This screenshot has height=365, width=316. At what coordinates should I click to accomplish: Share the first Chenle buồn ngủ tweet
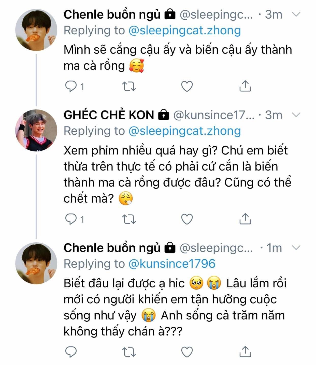click(245, 86)
